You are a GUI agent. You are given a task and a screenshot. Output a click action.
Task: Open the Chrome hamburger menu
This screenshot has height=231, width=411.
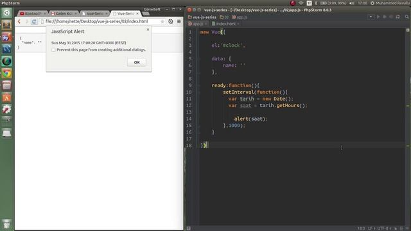pos(179,21)
